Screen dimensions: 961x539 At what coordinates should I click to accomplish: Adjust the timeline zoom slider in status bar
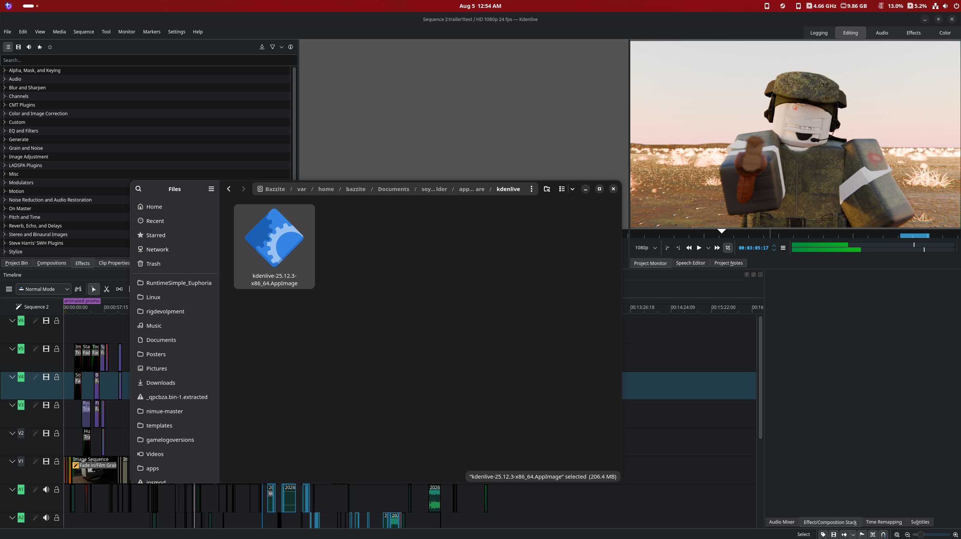[x=931, y=534]
